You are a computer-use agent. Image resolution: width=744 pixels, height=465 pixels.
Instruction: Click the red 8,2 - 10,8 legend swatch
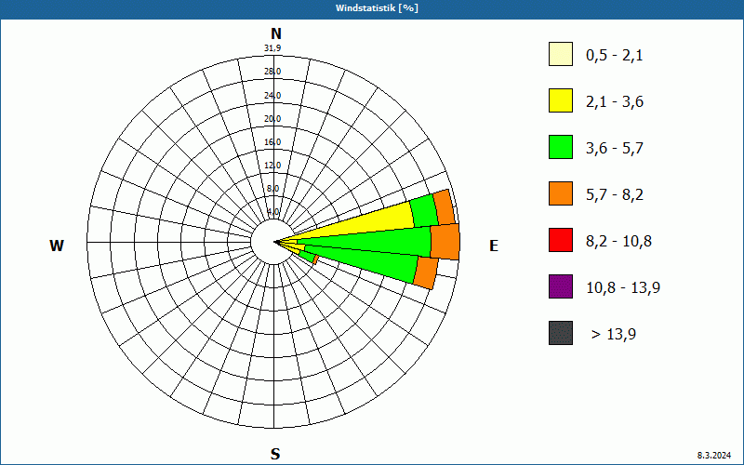pos(561,240)
